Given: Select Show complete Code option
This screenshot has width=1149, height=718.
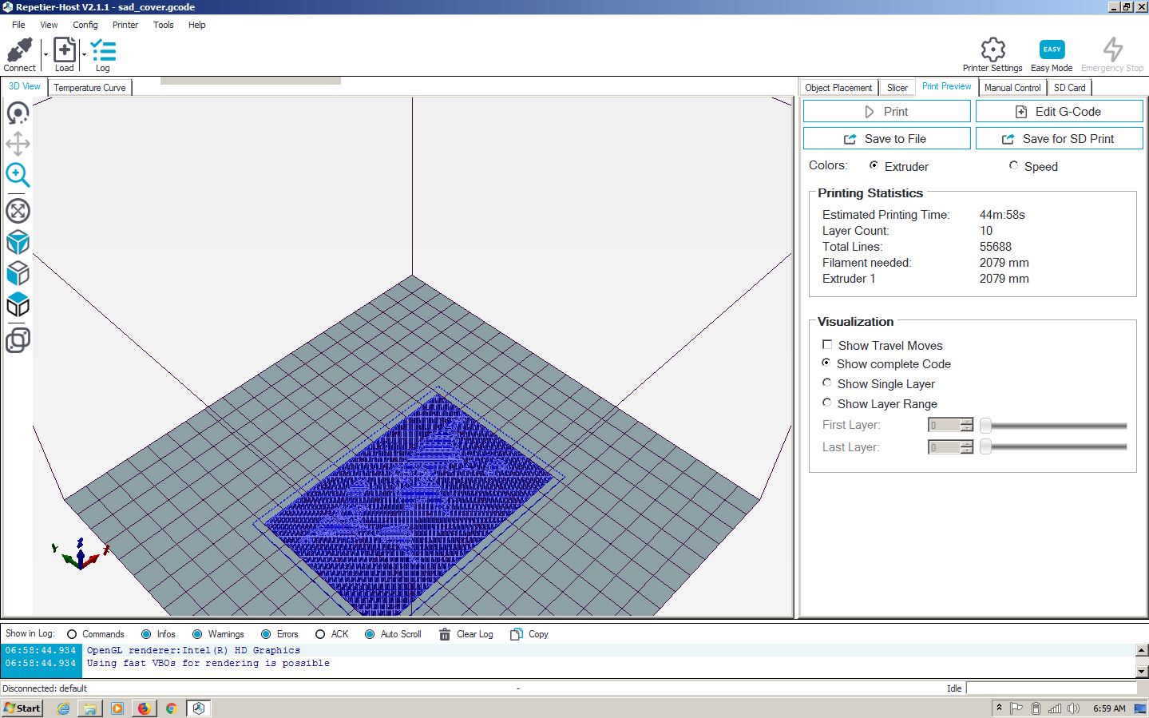Looking at the screenshot, I should [826, 363].
